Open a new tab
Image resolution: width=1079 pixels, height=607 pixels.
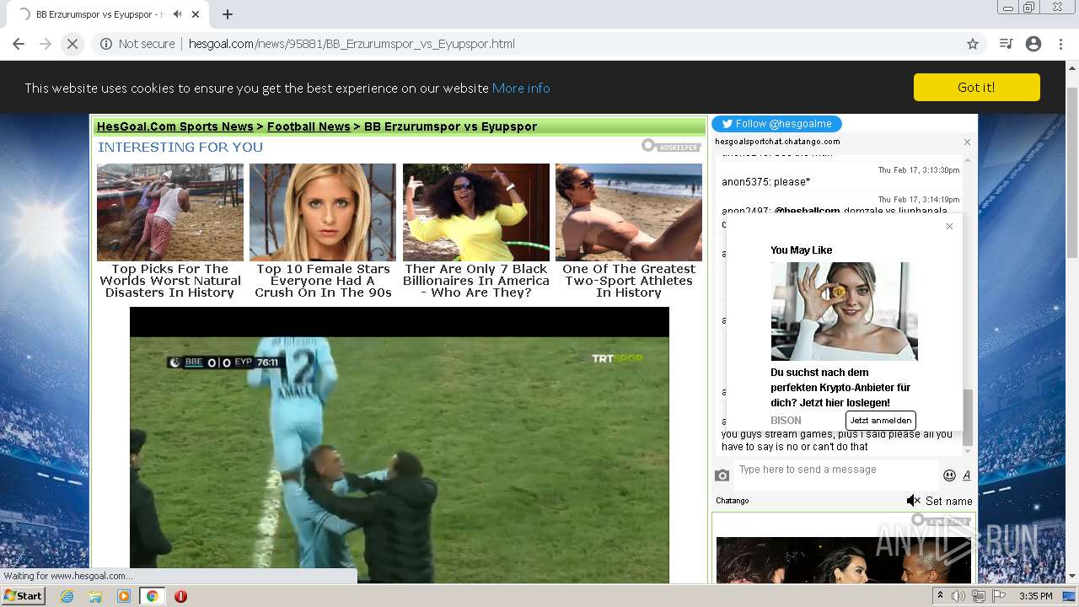tap(228, 14)
